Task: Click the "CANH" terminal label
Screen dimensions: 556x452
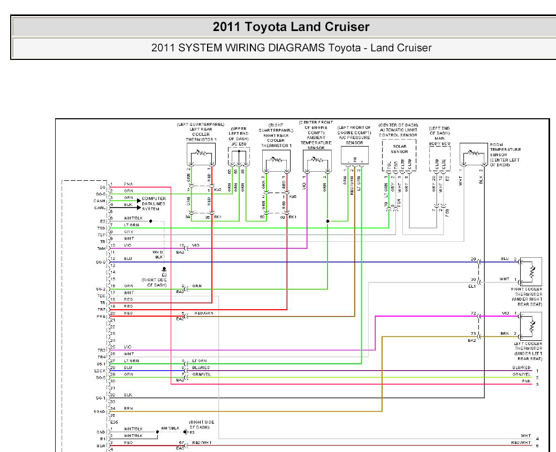Action: tap(100, 201)
